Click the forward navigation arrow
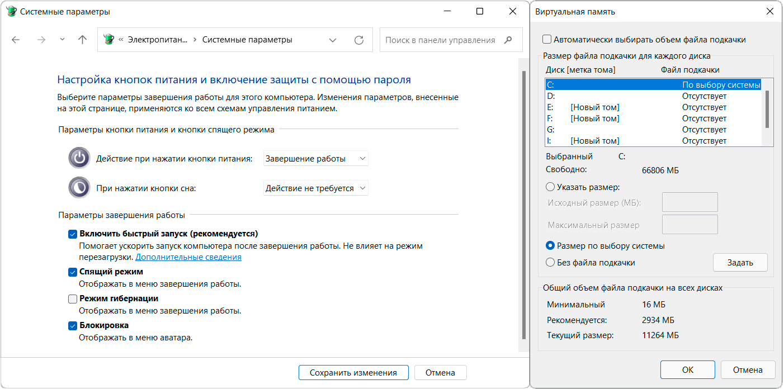 [x=40, y=40]
